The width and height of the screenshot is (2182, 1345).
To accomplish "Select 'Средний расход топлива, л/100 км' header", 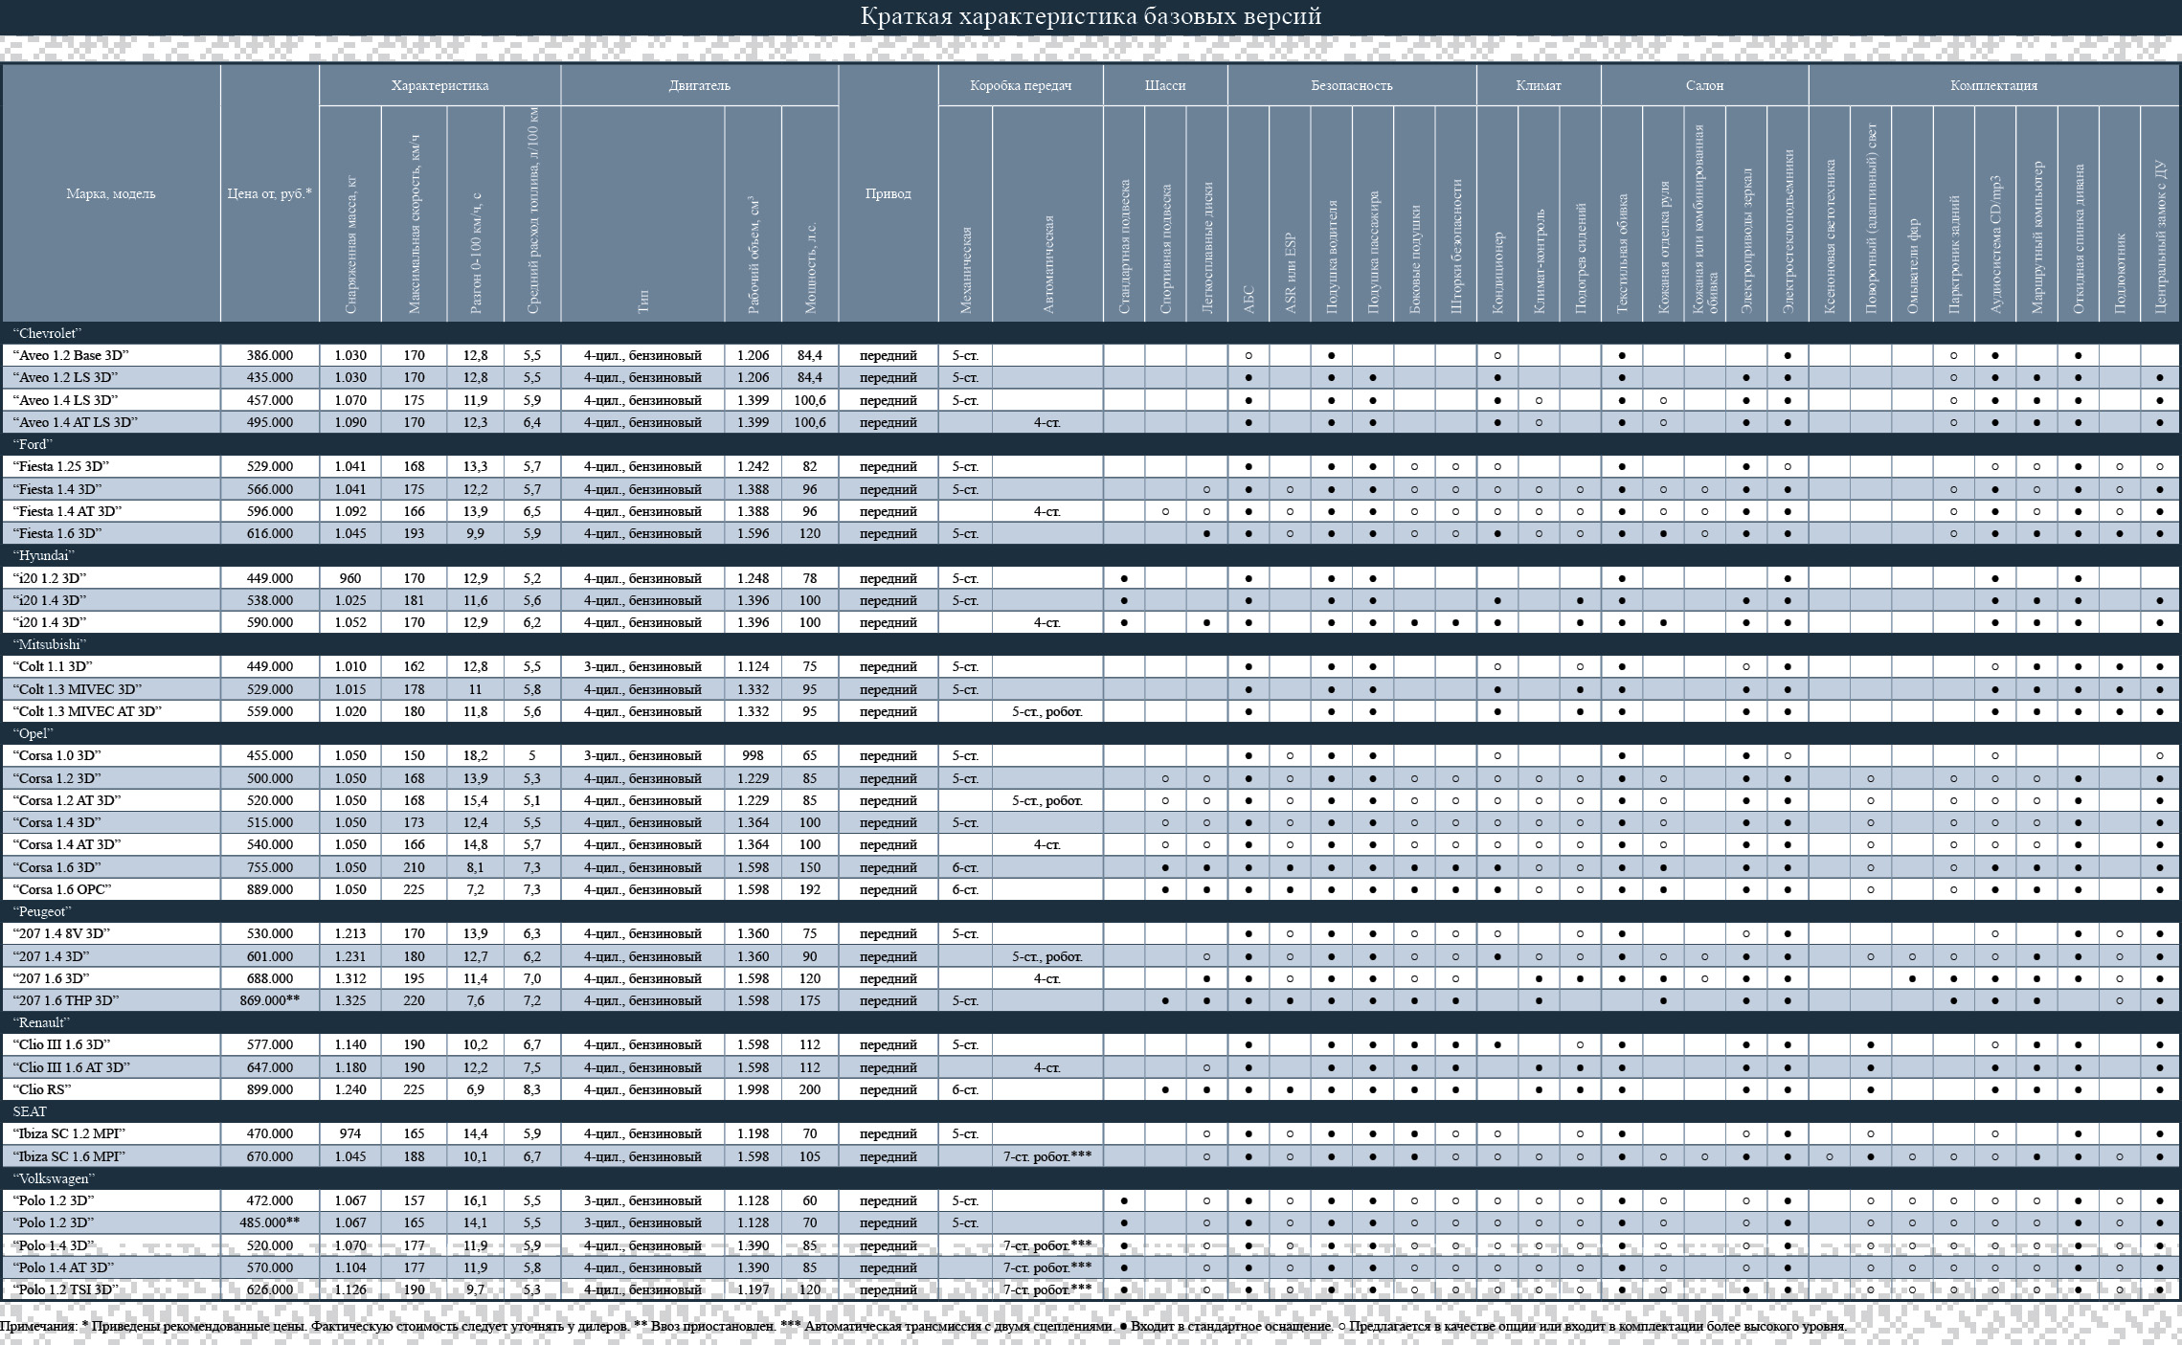I will [x=532, y=213].
